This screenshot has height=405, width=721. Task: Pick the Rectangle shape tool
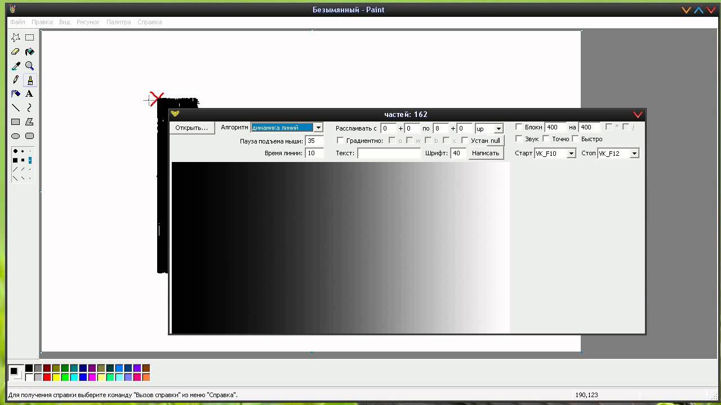16,122
